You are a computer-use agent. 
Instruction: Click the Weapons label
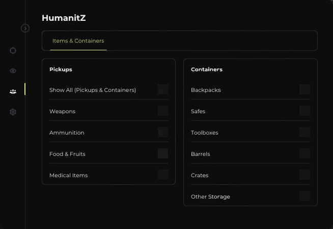tap(62, 111)
